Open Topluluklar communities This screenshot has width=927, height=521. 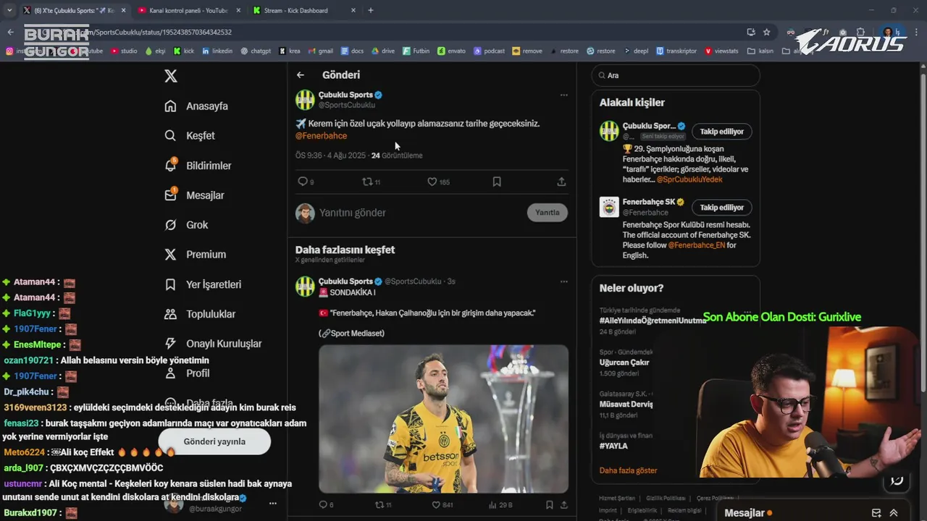(200, 314)
